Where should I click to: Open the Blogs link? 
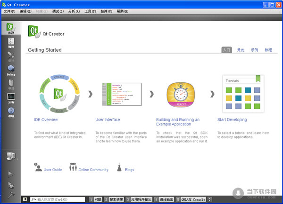[x=129, y=170]
